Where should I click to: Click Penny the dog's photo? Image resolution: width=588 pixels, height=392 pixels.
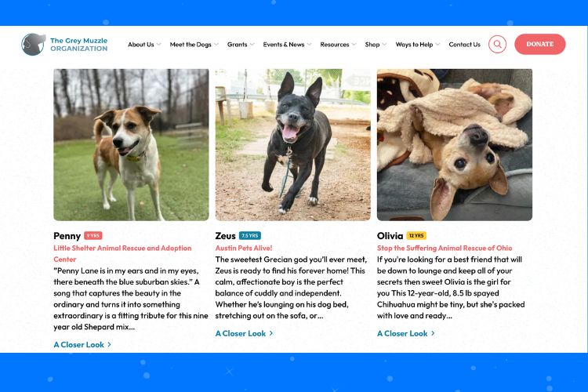click(131, 145)
